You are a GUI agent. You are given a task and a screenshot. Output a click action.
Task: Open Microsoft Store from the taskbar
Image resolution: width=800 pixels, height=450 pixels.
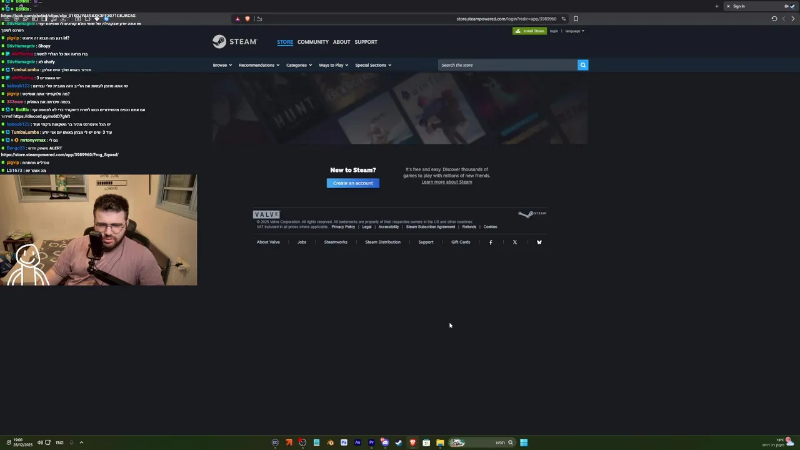tap(426, 442)
